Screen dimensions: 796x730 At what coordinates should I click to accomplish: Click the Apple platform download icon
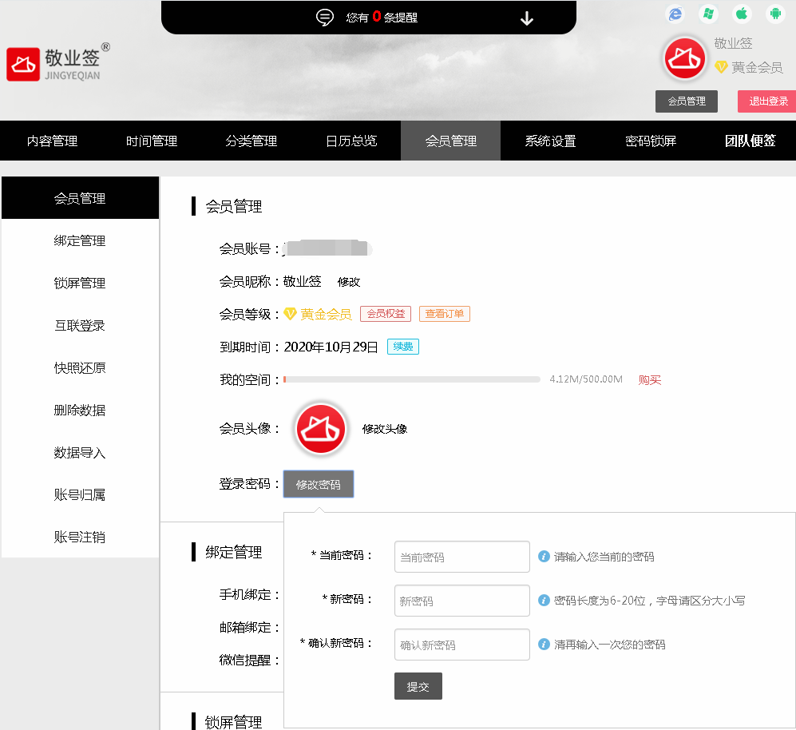tap(740, 14)
